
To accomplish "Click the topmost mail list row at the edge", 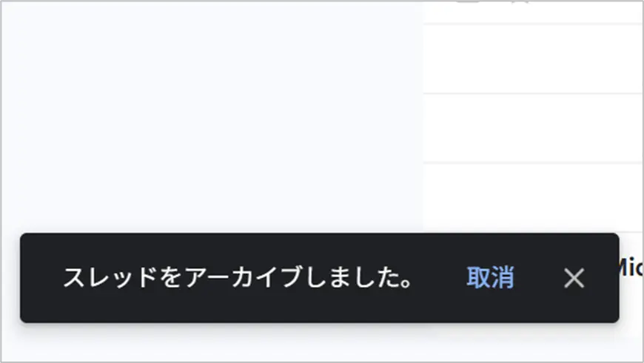I will pyautogui.click(x=533, y=12).
